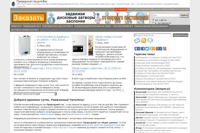
Task: Click 'физические свойства природного газа' link
Action: point(101,125)
